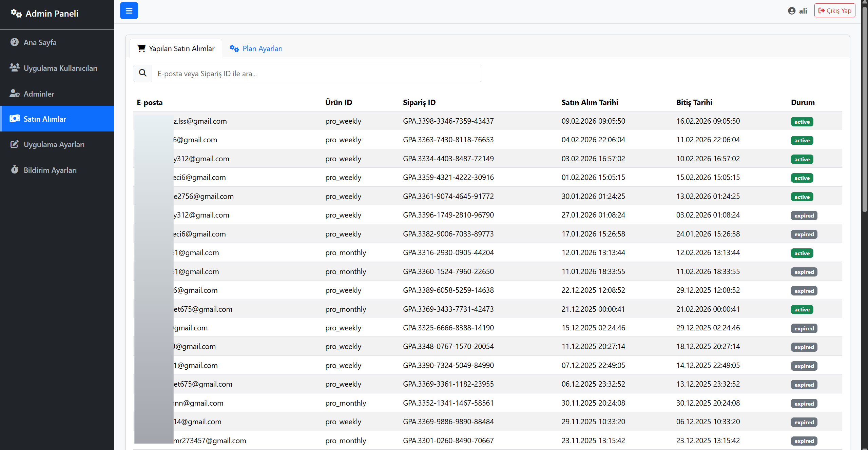Select order ID GPA.3360-1524-7960-22650
Image resolution: width=868 pixels, height=450 pixels.
click(448, 271)
